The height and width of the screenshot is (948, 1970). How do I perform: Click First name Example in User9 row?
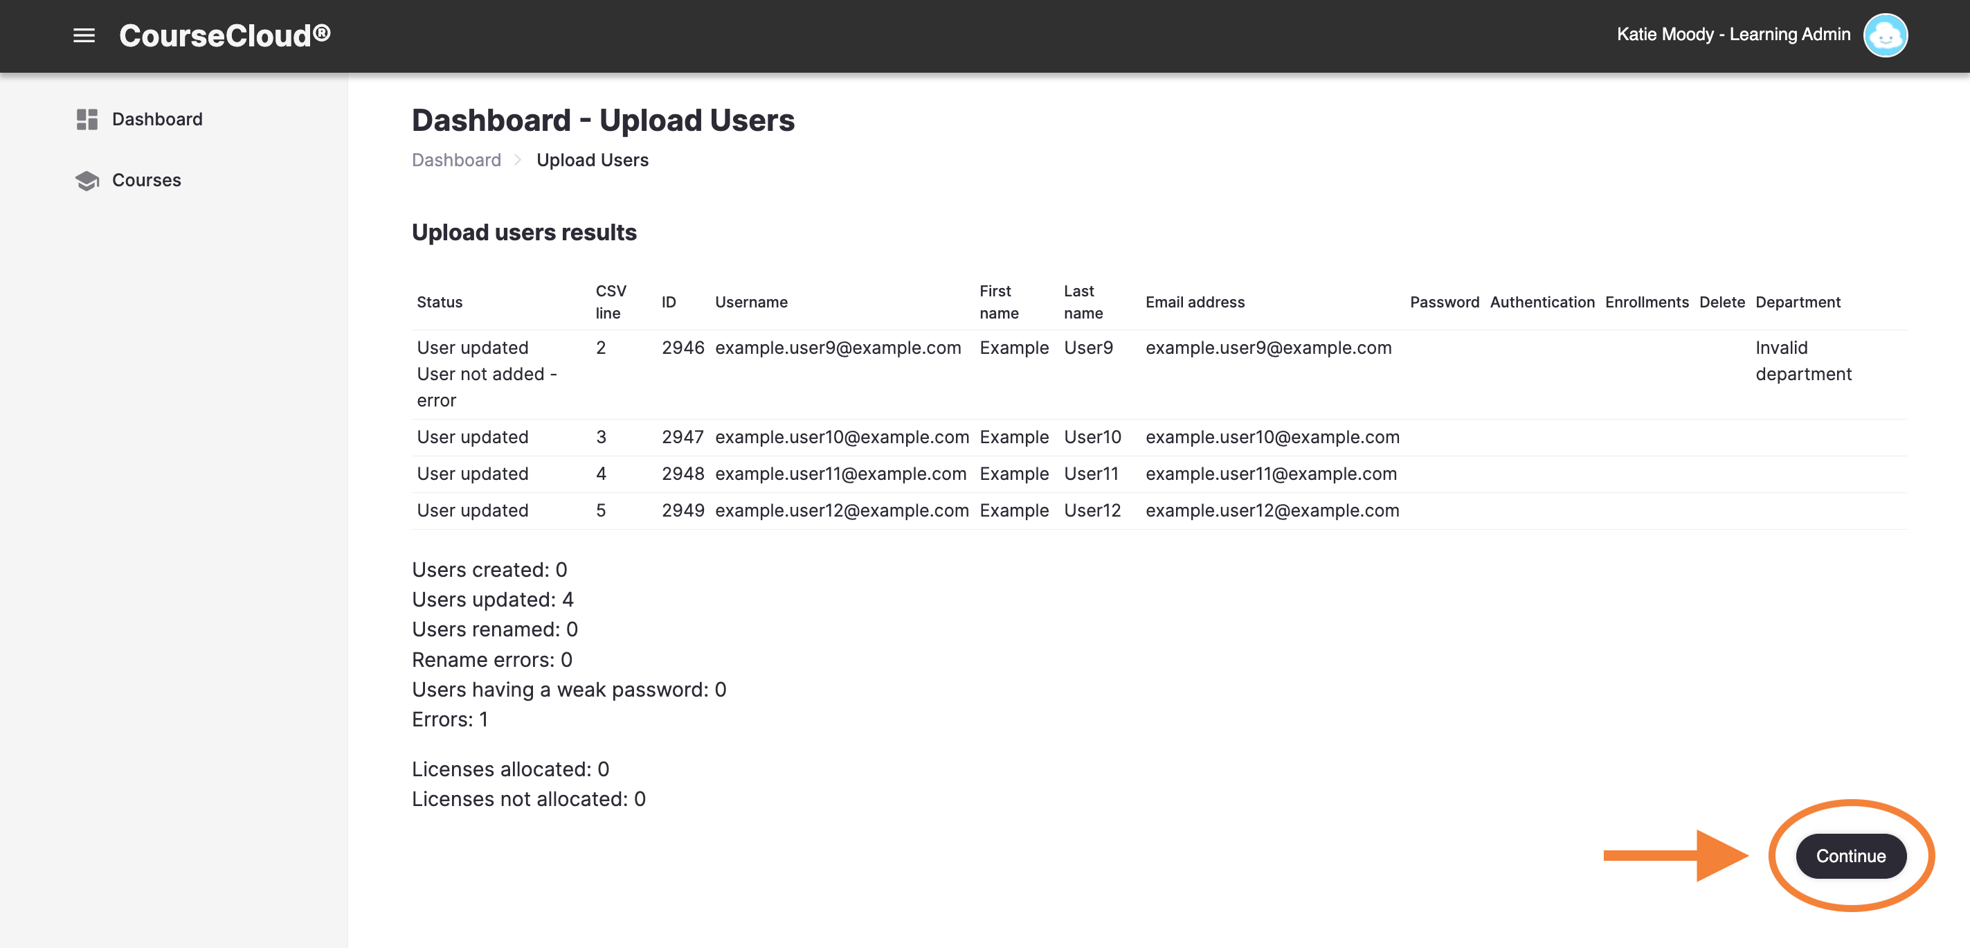[1013, 348]
